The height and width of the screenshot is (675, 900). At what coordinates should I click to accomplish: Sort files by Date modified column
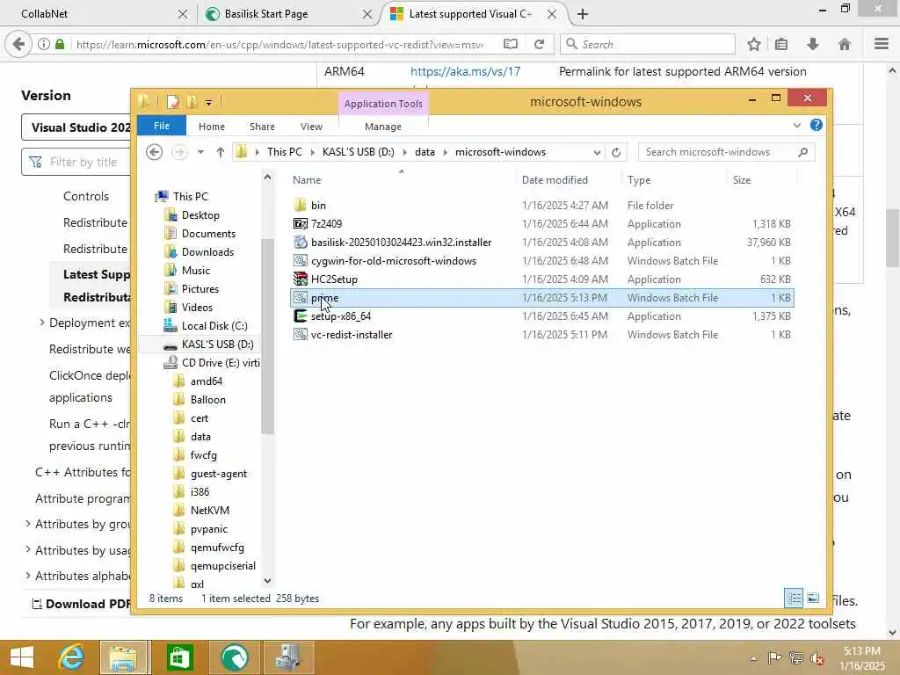[x=555, y=179]
